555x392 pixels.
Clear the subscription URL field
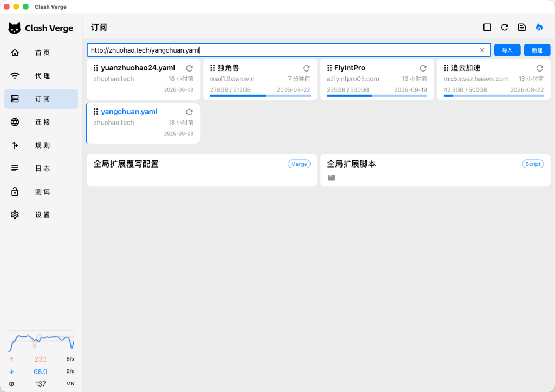click(482, 50)
